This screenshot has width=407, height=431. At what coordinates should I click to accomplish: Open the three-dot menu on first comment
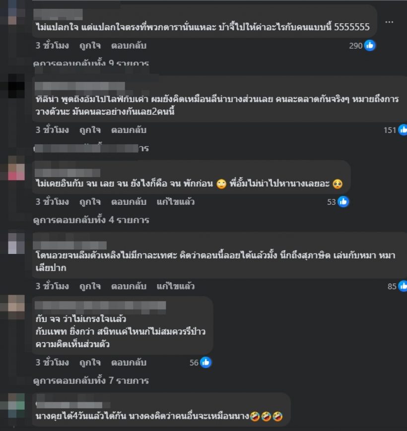[x=389, y=22]
